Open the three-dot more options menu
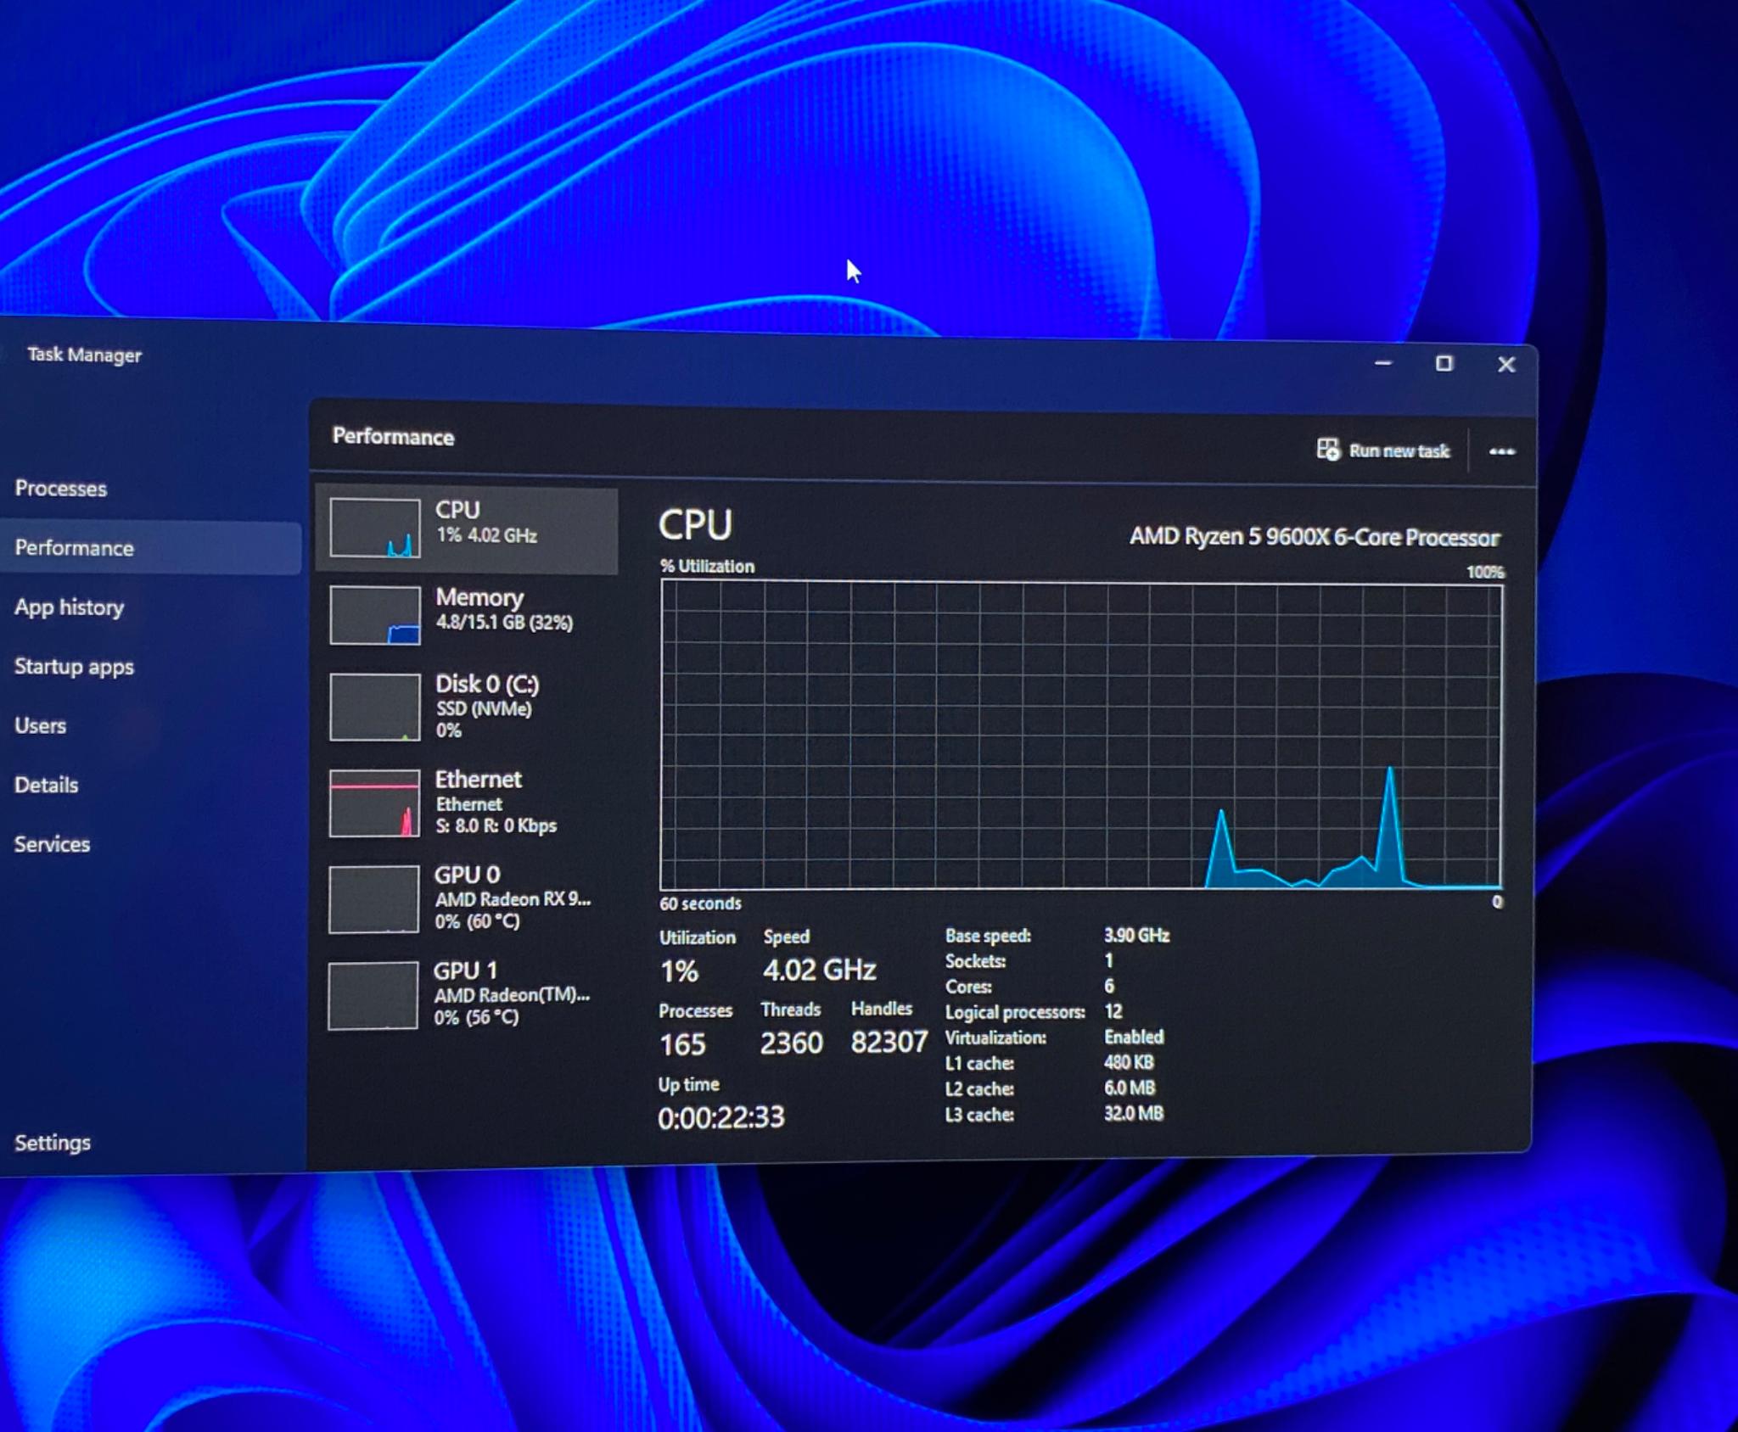The image size is (1738, 1432). point(1501,451)
